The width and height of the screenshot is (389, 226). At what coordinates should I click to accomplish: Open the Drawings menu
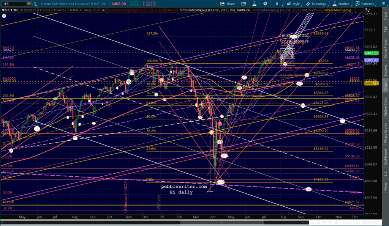pyautogui.click(x=316, y=4)
